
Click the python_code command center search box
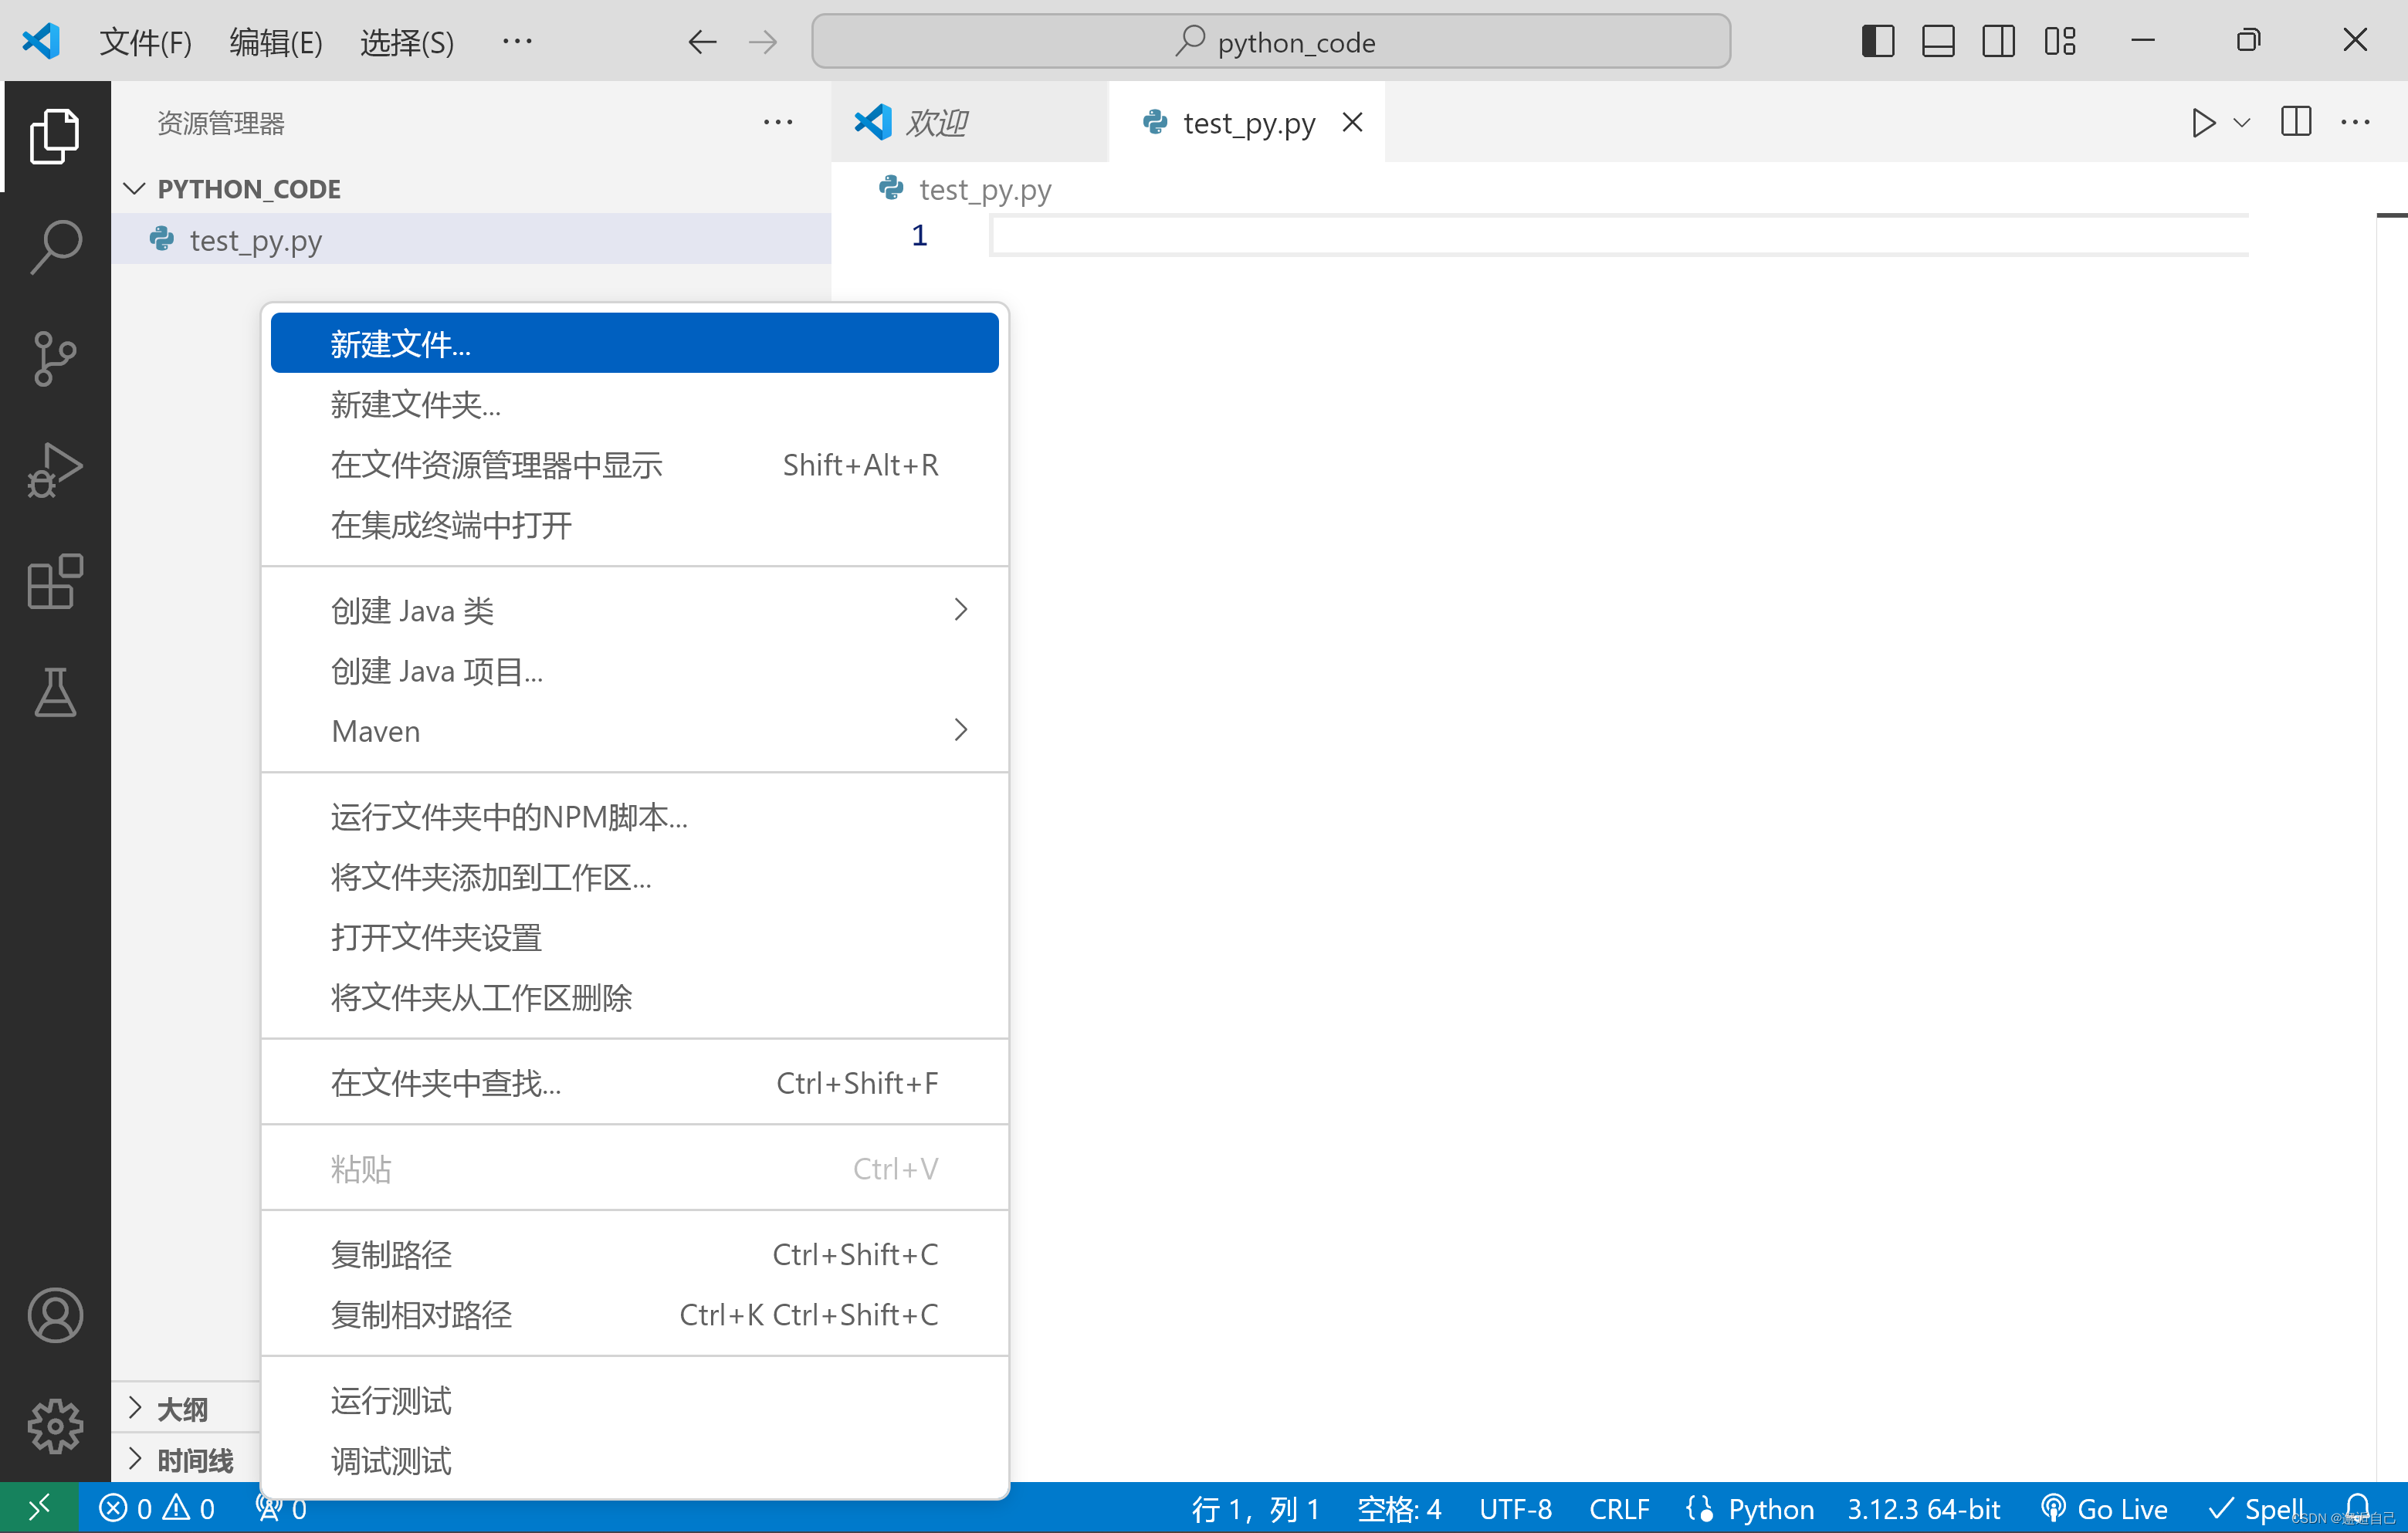(x=1271, y=42)
